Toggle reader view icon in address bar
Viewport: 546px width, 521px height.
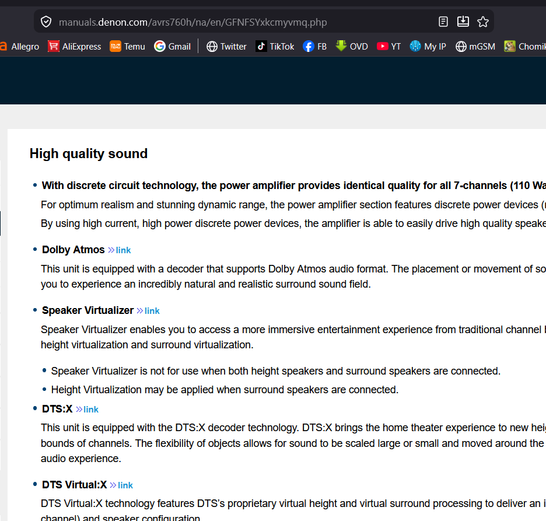pos(443,22)
